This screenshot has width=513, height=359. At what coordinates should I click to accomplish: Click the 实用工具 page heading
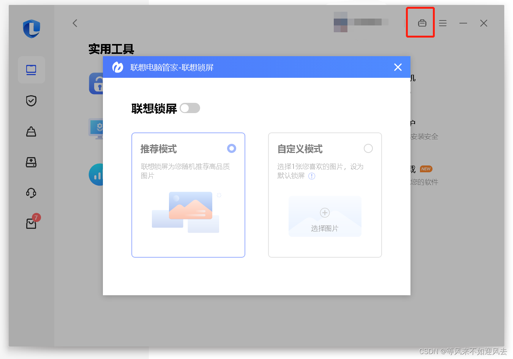tap(111, 49)
